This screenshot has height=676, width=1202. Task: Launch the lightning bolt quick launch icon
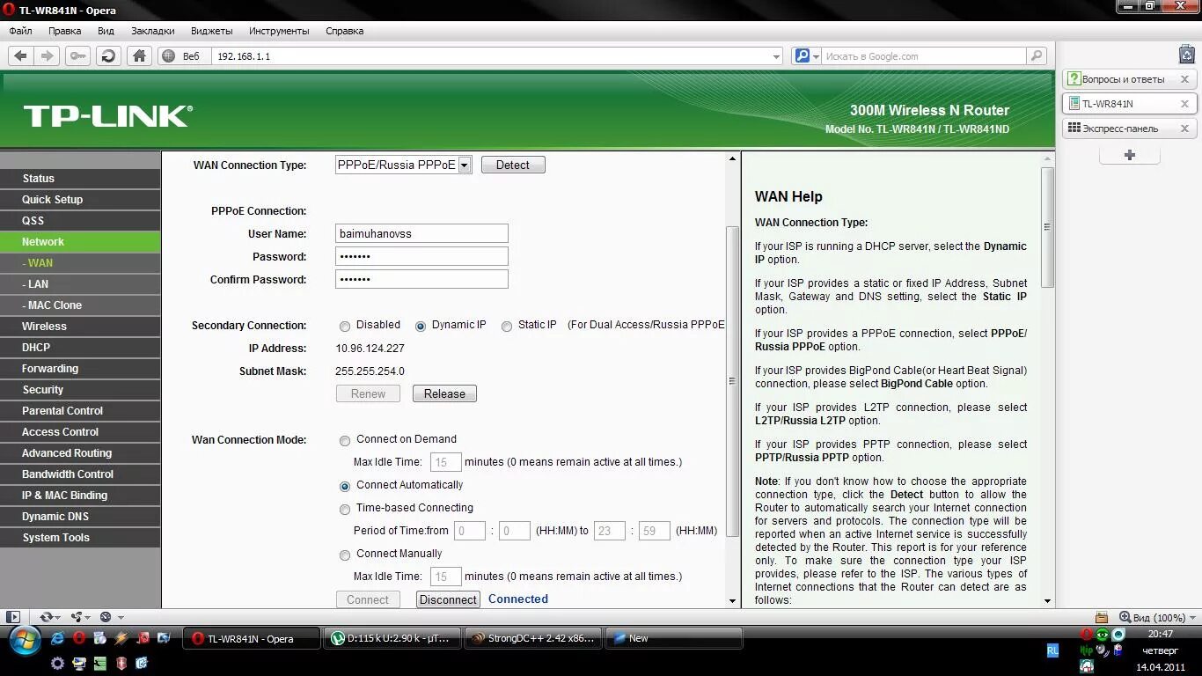121,638
